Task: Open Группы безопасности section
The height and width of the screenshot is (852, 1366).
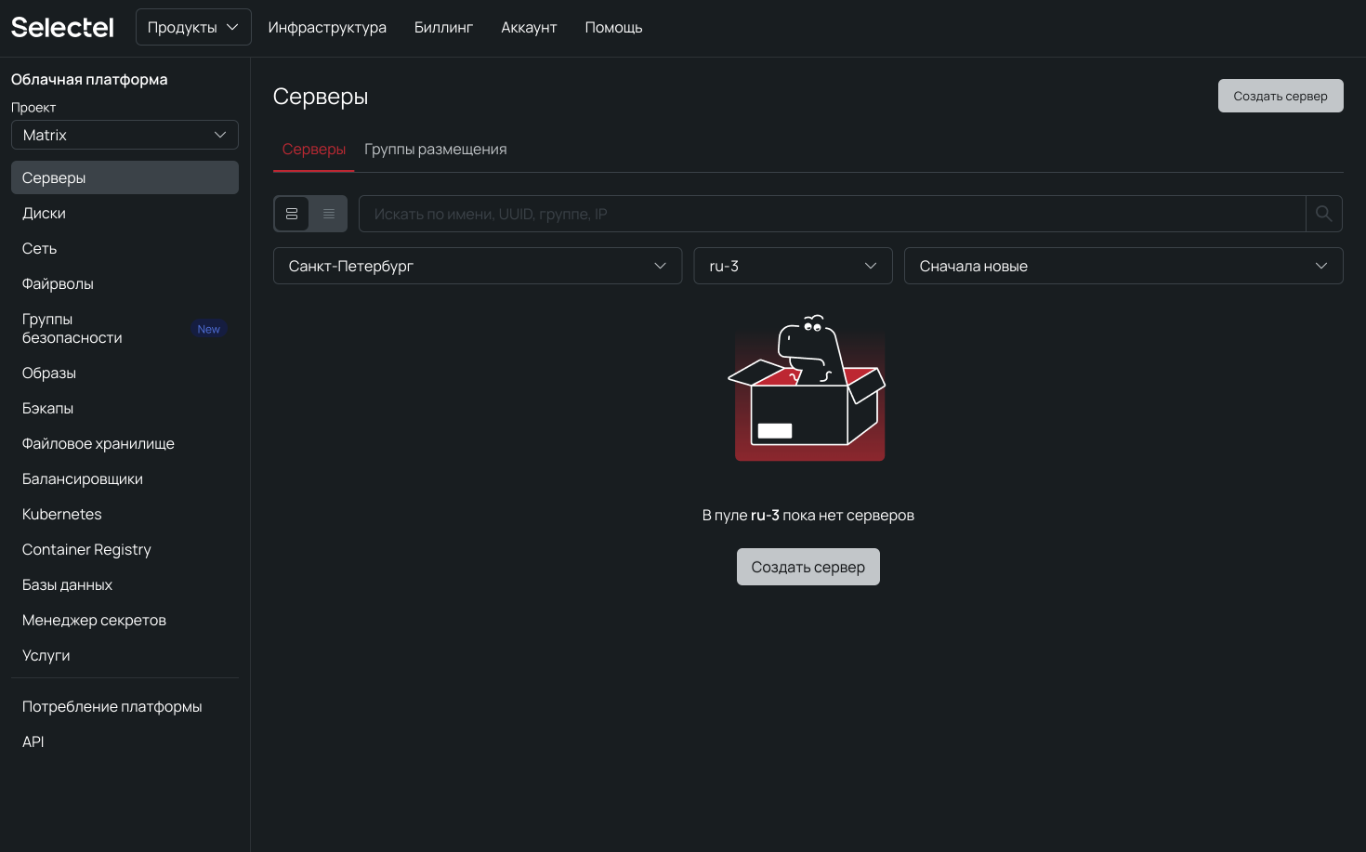Action: (125, 328)
